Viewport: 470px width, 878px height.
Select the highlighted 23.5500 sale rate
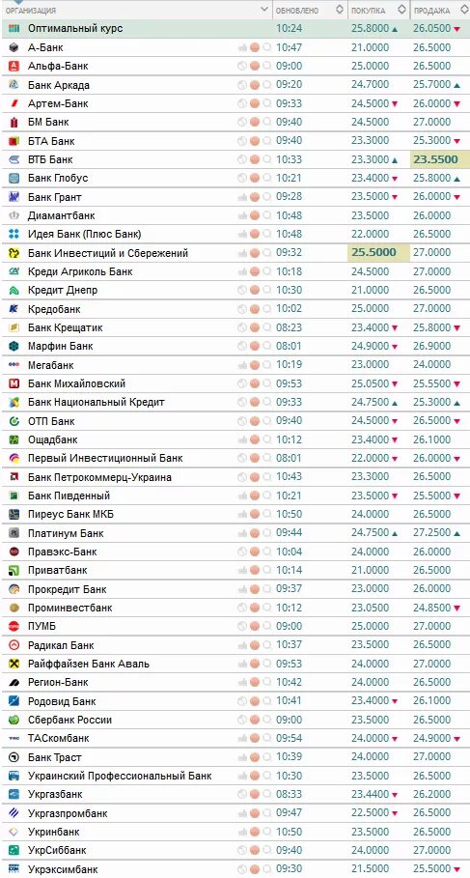click(x=436, y=159)
